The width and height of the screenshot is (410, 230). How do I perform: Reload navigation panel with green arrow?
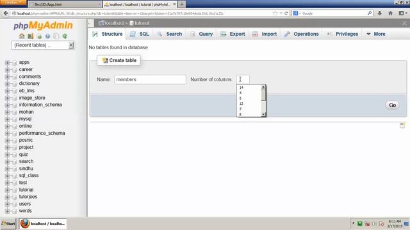tap(65, 36)
